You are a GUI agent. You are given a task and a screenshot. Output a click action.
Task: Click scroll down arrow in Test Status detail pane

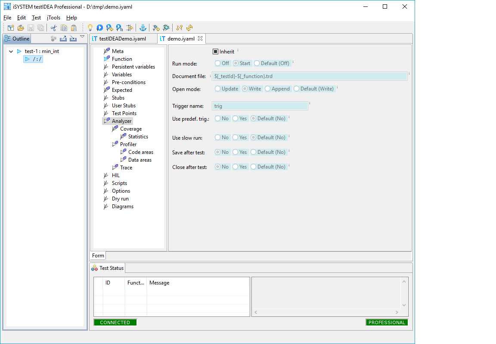[404, 305]
